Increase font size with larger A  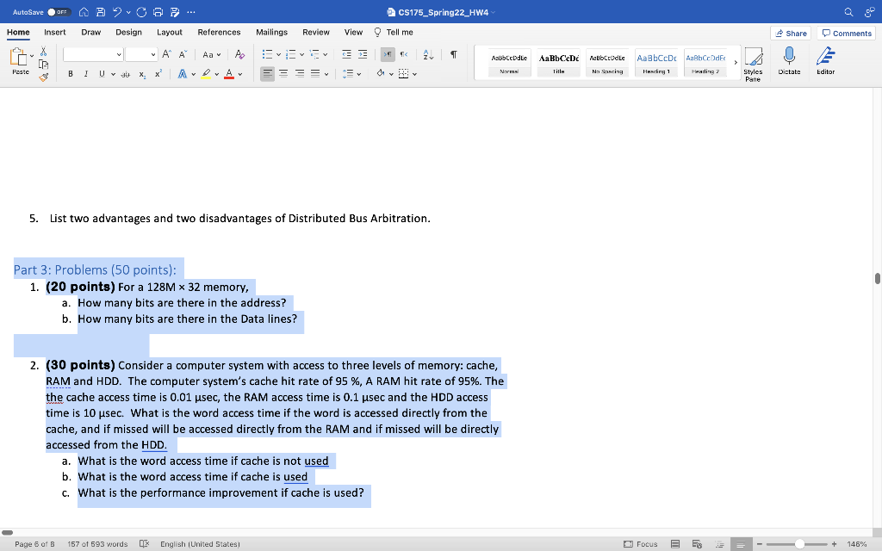point(166,54)
